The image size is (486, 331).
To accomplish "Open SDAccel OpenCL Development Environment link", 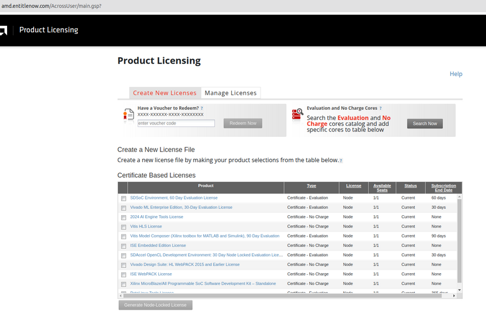I will click(x=207, y=255).
